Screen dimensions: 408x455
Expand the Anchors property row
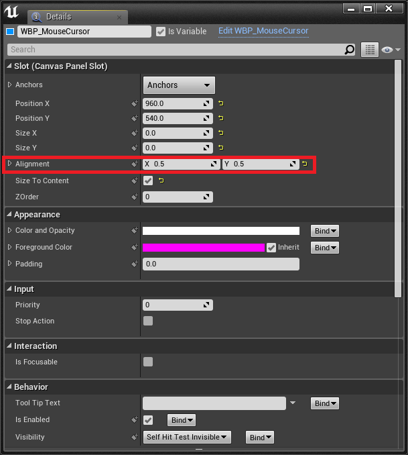(9, 85)
